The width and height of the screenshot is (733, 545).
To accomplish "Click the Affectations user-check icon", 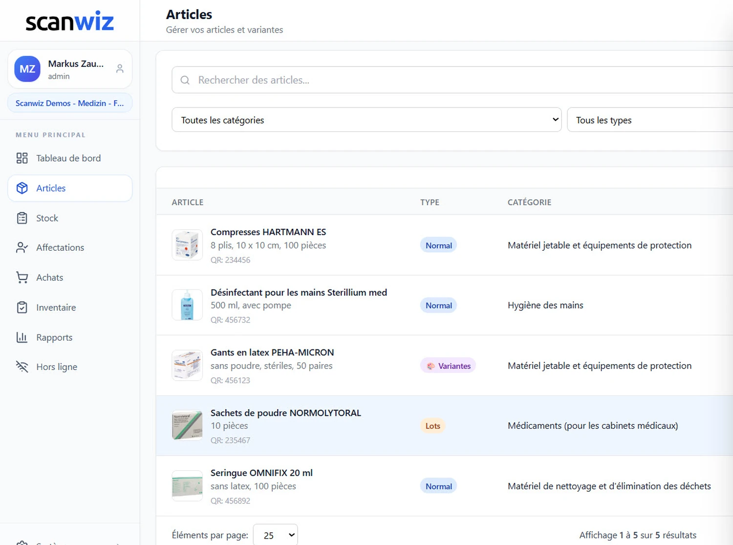I will coord(22,247).
